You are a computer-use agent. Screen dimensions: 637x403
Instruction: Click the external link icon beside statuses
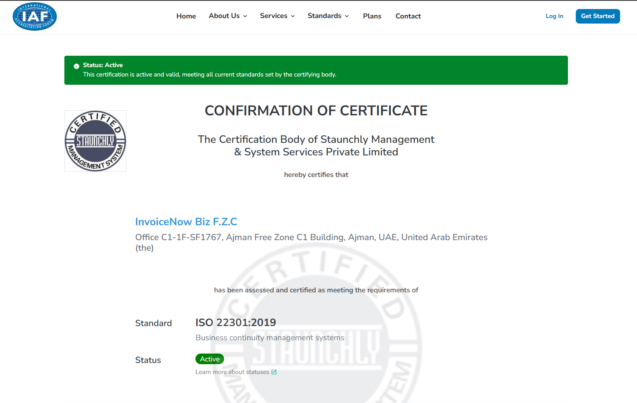[274, 372]
